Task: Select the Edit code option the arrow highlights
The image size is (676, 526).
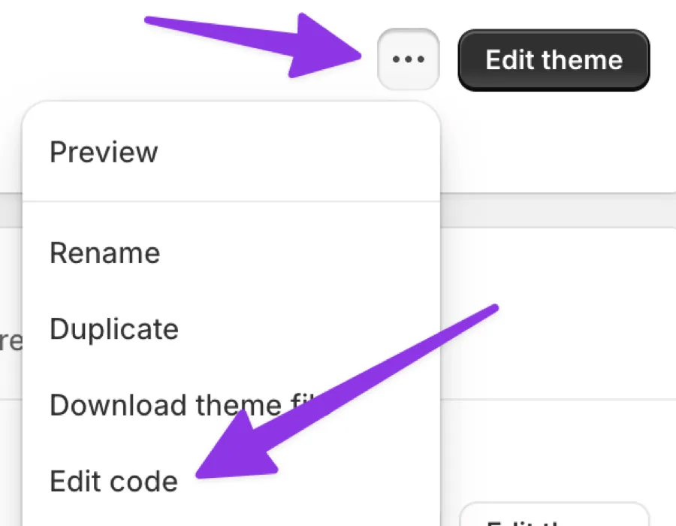Action: tap(113, 482)
